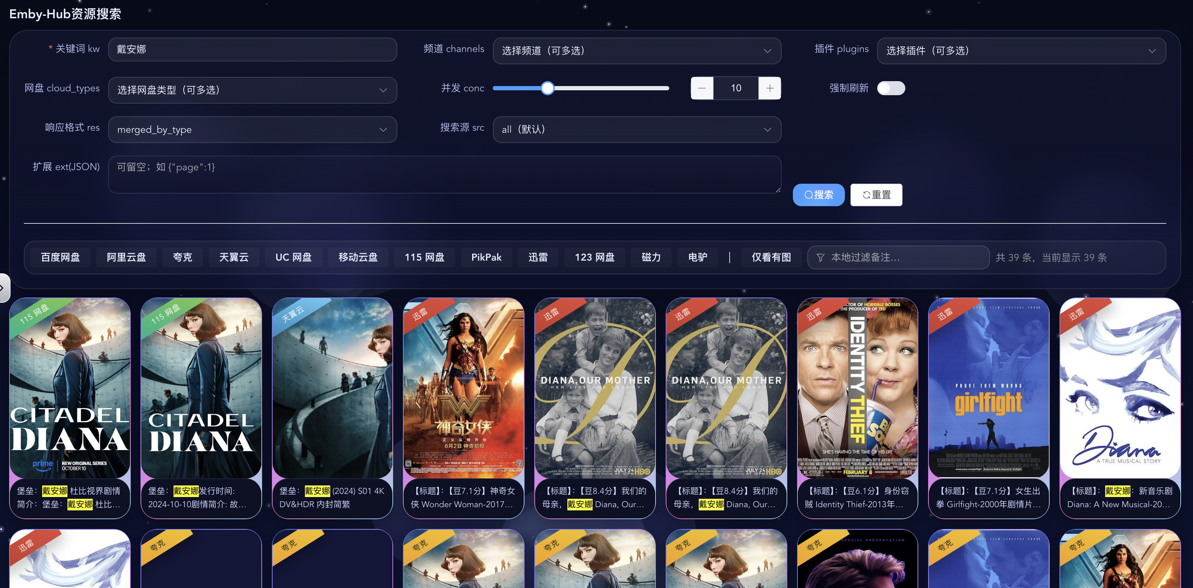Open the Identity Thief poster thumbnail
The height and width of the screenshot is (588, 1193).
click(857, 389)
